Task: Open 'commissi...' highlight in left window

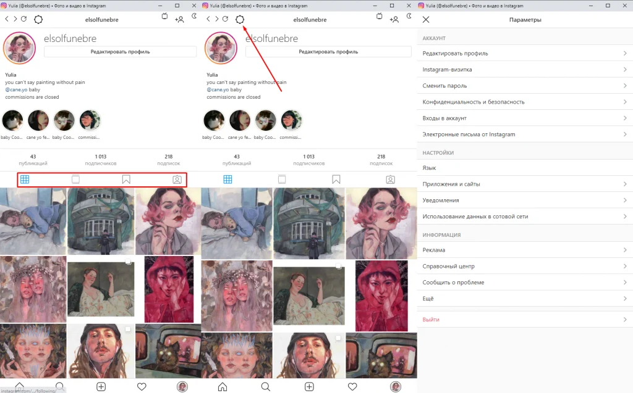Action: [89, 120]
